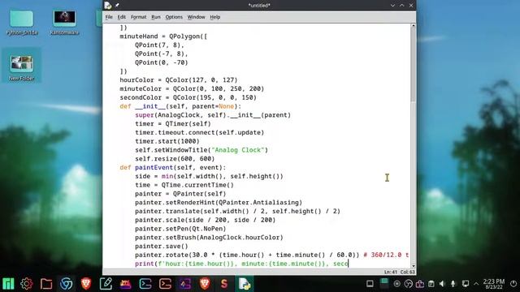Viewport: 520px width, 292px height.
Task: Click the pin icon in title bar
Action: (117, 6)
